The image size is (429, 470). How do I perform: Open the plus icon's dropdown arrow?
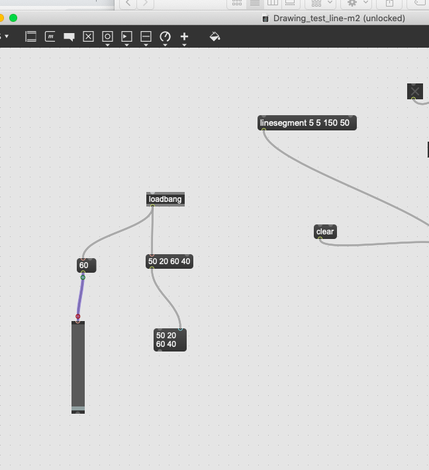[184, 45]
